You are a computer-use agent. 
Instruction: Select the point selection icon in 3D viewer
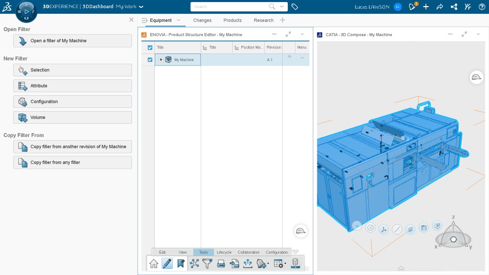pos(357,226)
